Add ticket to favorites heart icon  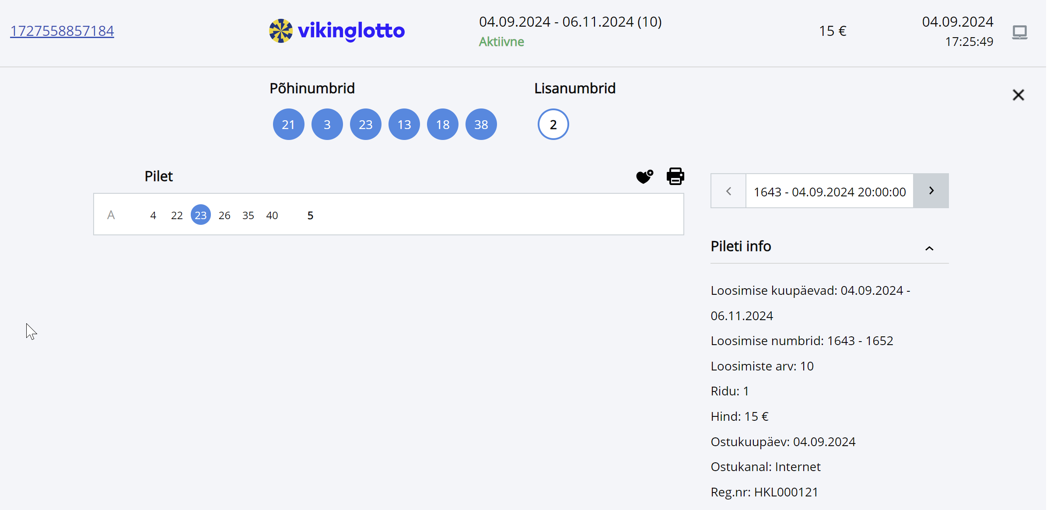pos(644,177)
